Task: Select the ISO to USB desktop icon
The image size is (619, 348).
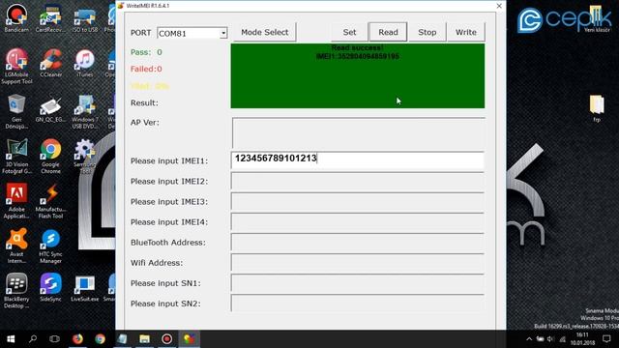Action: 84,18
